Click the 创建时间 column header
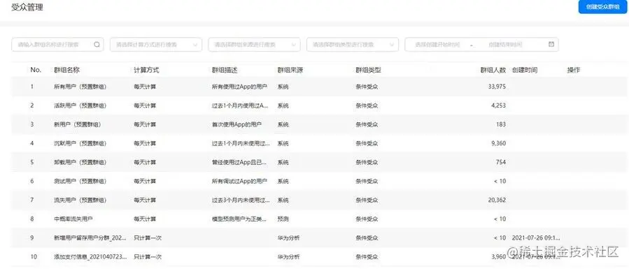 click(525, 70)
